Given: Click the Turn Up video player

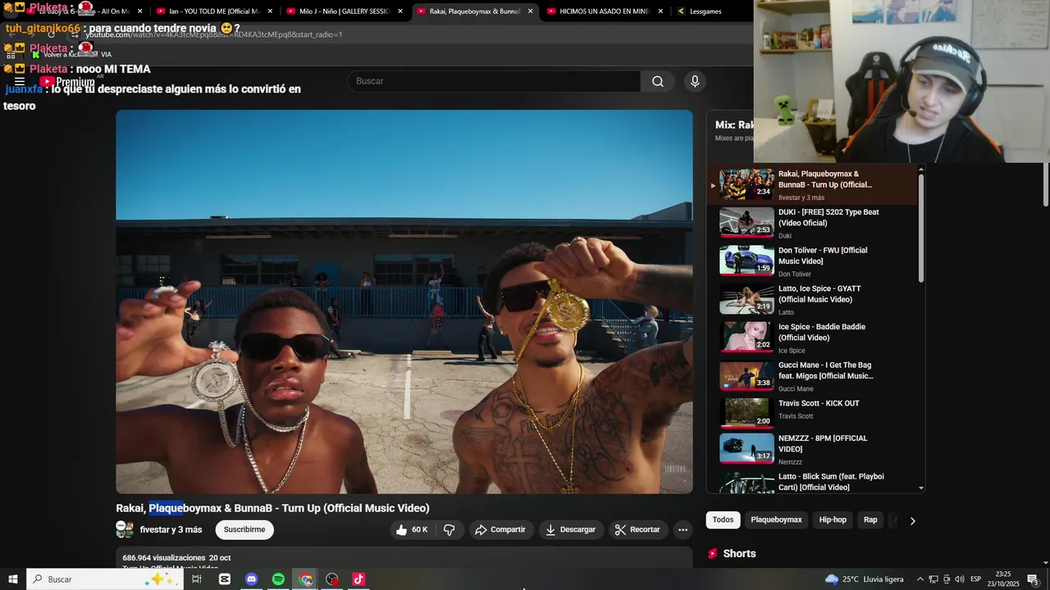Looking at the screenshot, I should point(404,302).
